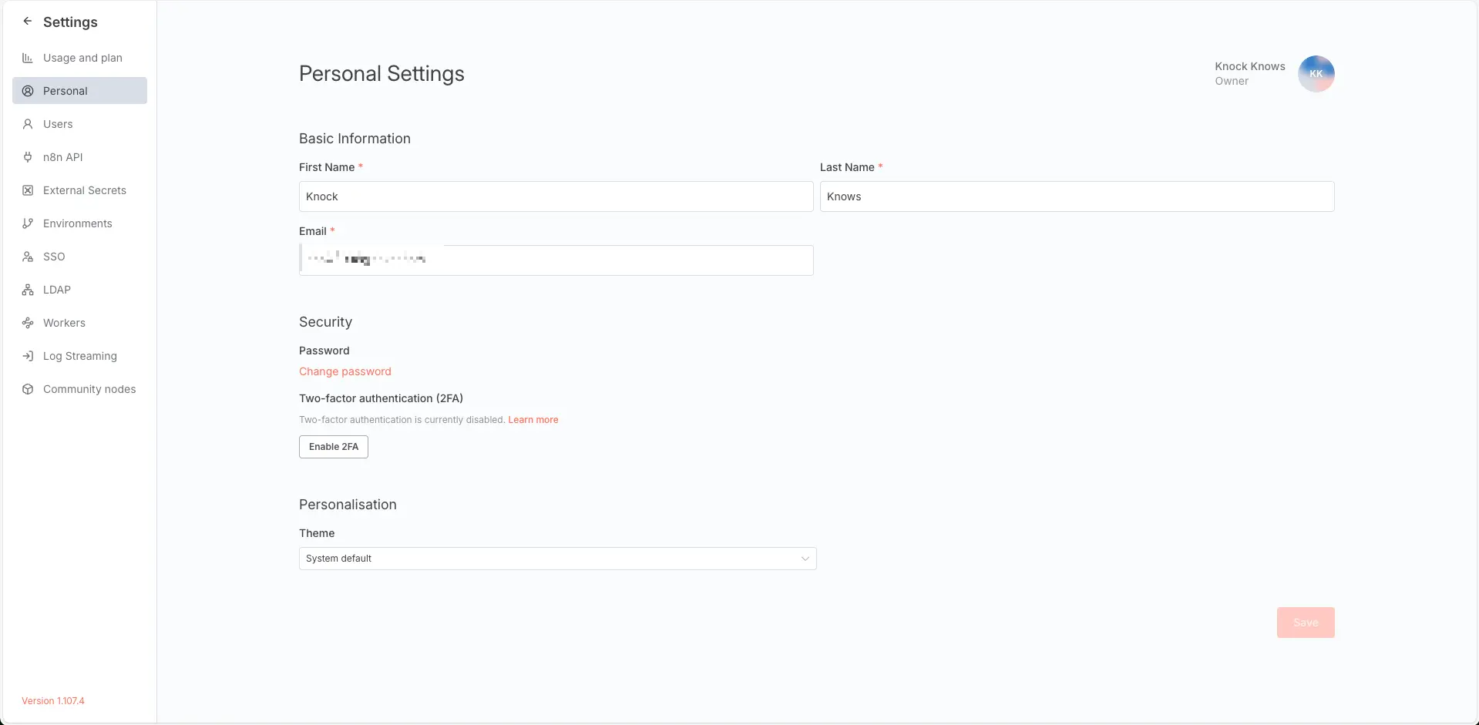This screenshot has width=1479, height=725.
Task: Click the back arrow next to Settings
Action: tap(28, 21)
